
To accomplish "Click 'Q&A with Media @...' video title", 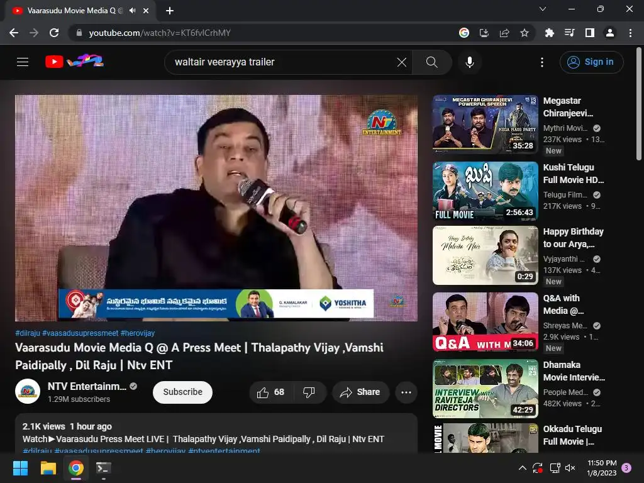I will point(563,304).
